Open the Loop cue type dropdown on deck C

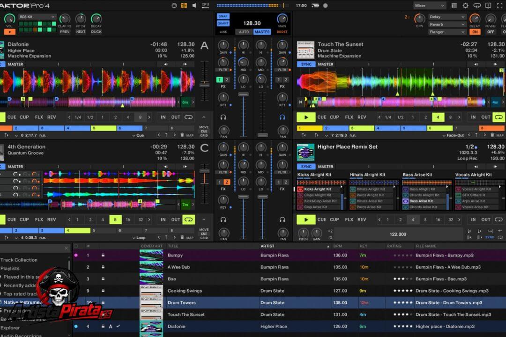pos(139,238)
